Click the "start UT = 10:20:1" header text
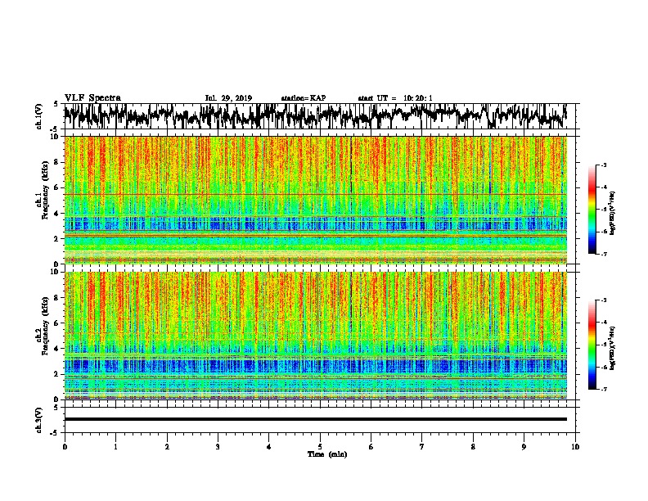The height and width of the screenshot is (501, 648). 395,98
